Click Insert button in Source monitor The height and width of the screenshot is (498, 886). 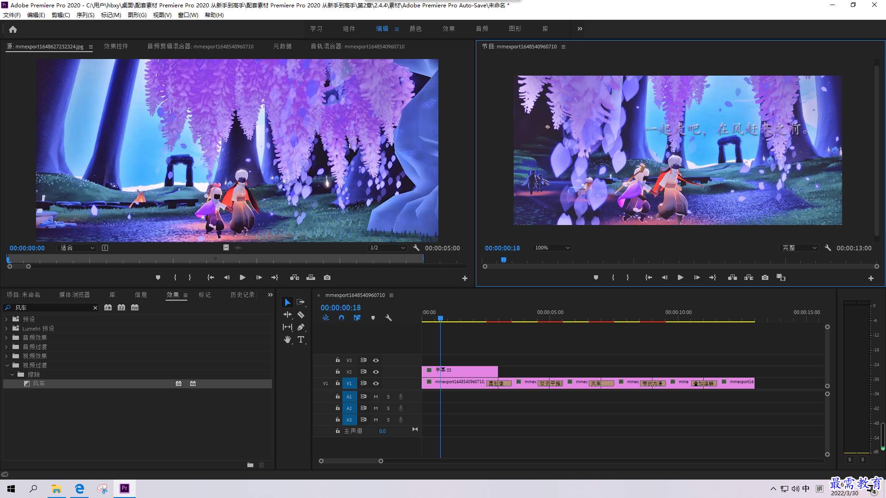[294, 278]
